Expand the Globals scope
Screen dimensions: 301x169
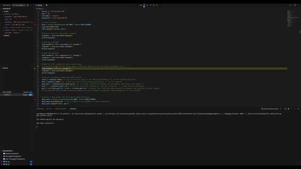(x=6, y=36)
